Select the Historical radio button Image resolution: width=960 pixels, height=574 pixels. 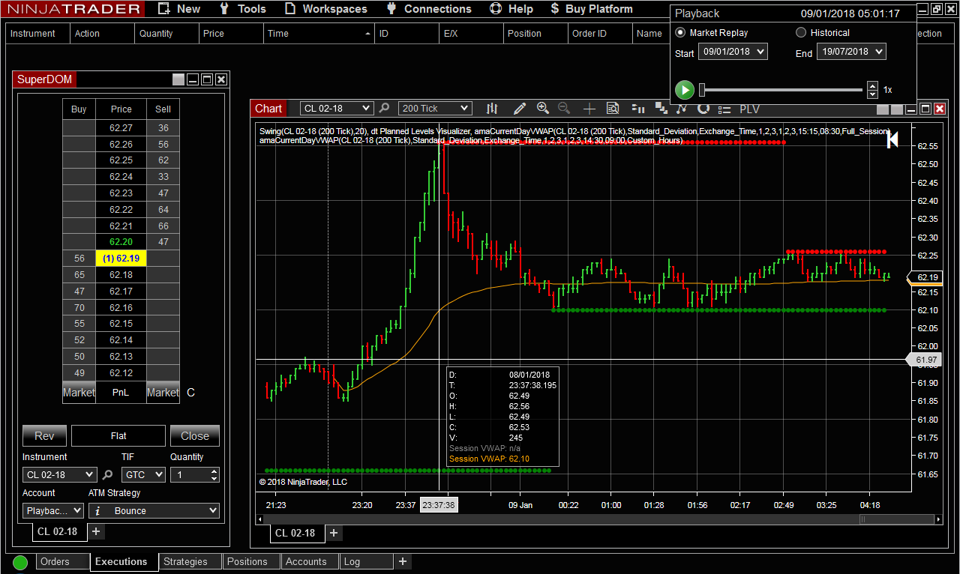(x=801, y=33)
